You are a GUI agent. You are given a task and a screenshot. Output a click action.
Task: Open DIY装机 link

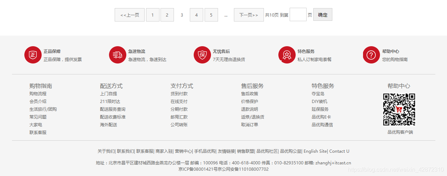click(319, 102)
